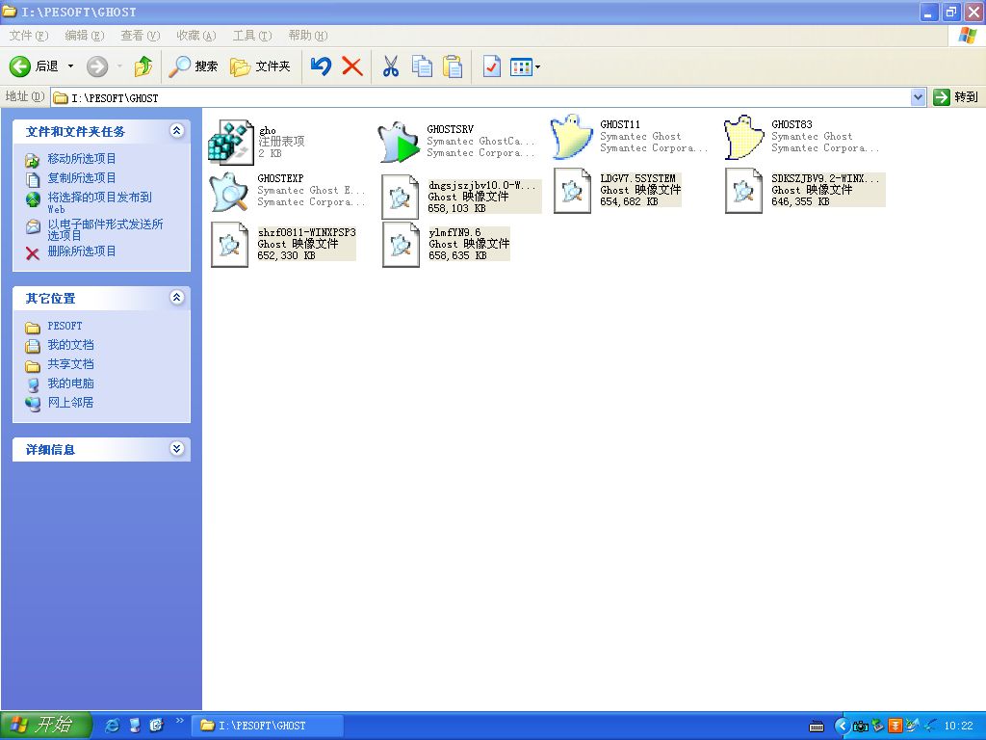The image size is (986, 740).
Task: Open the 帮助(H) menu
Action: click(x=308, y=36)
